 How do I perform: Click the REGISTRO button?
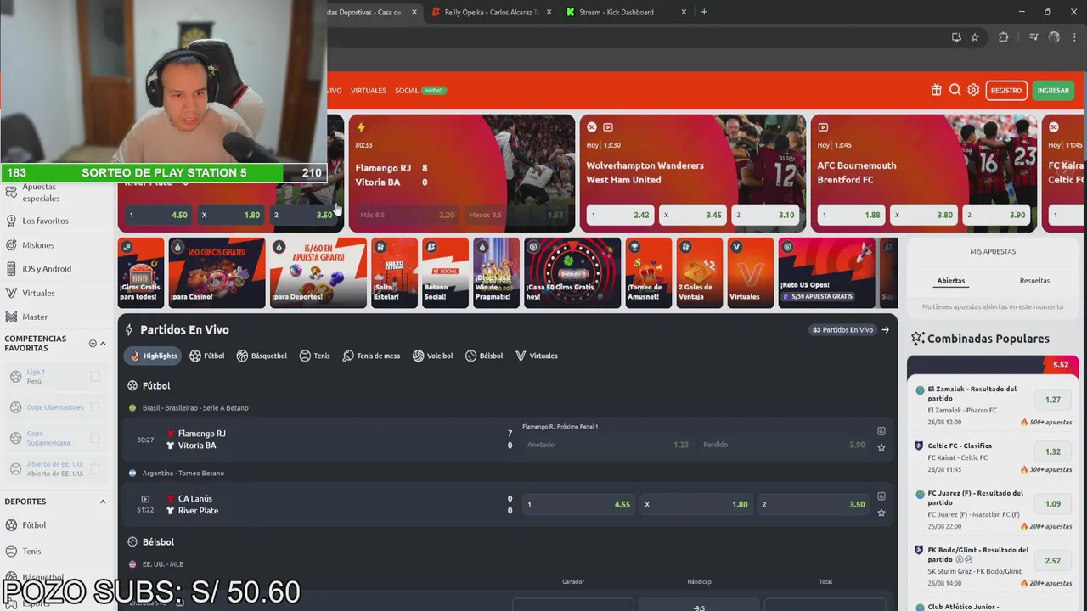click(1006, 91)
